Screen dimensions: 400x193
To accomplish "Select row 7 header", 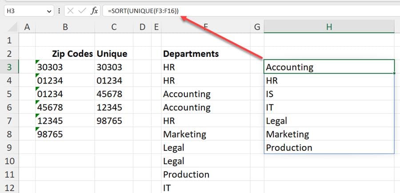I will [x=9, y=121].
